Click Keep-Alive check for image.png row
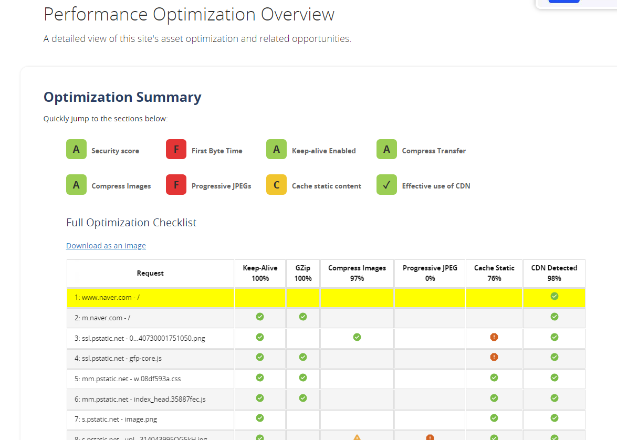Viewport: 617px width, 440px height. click(260, 418)
